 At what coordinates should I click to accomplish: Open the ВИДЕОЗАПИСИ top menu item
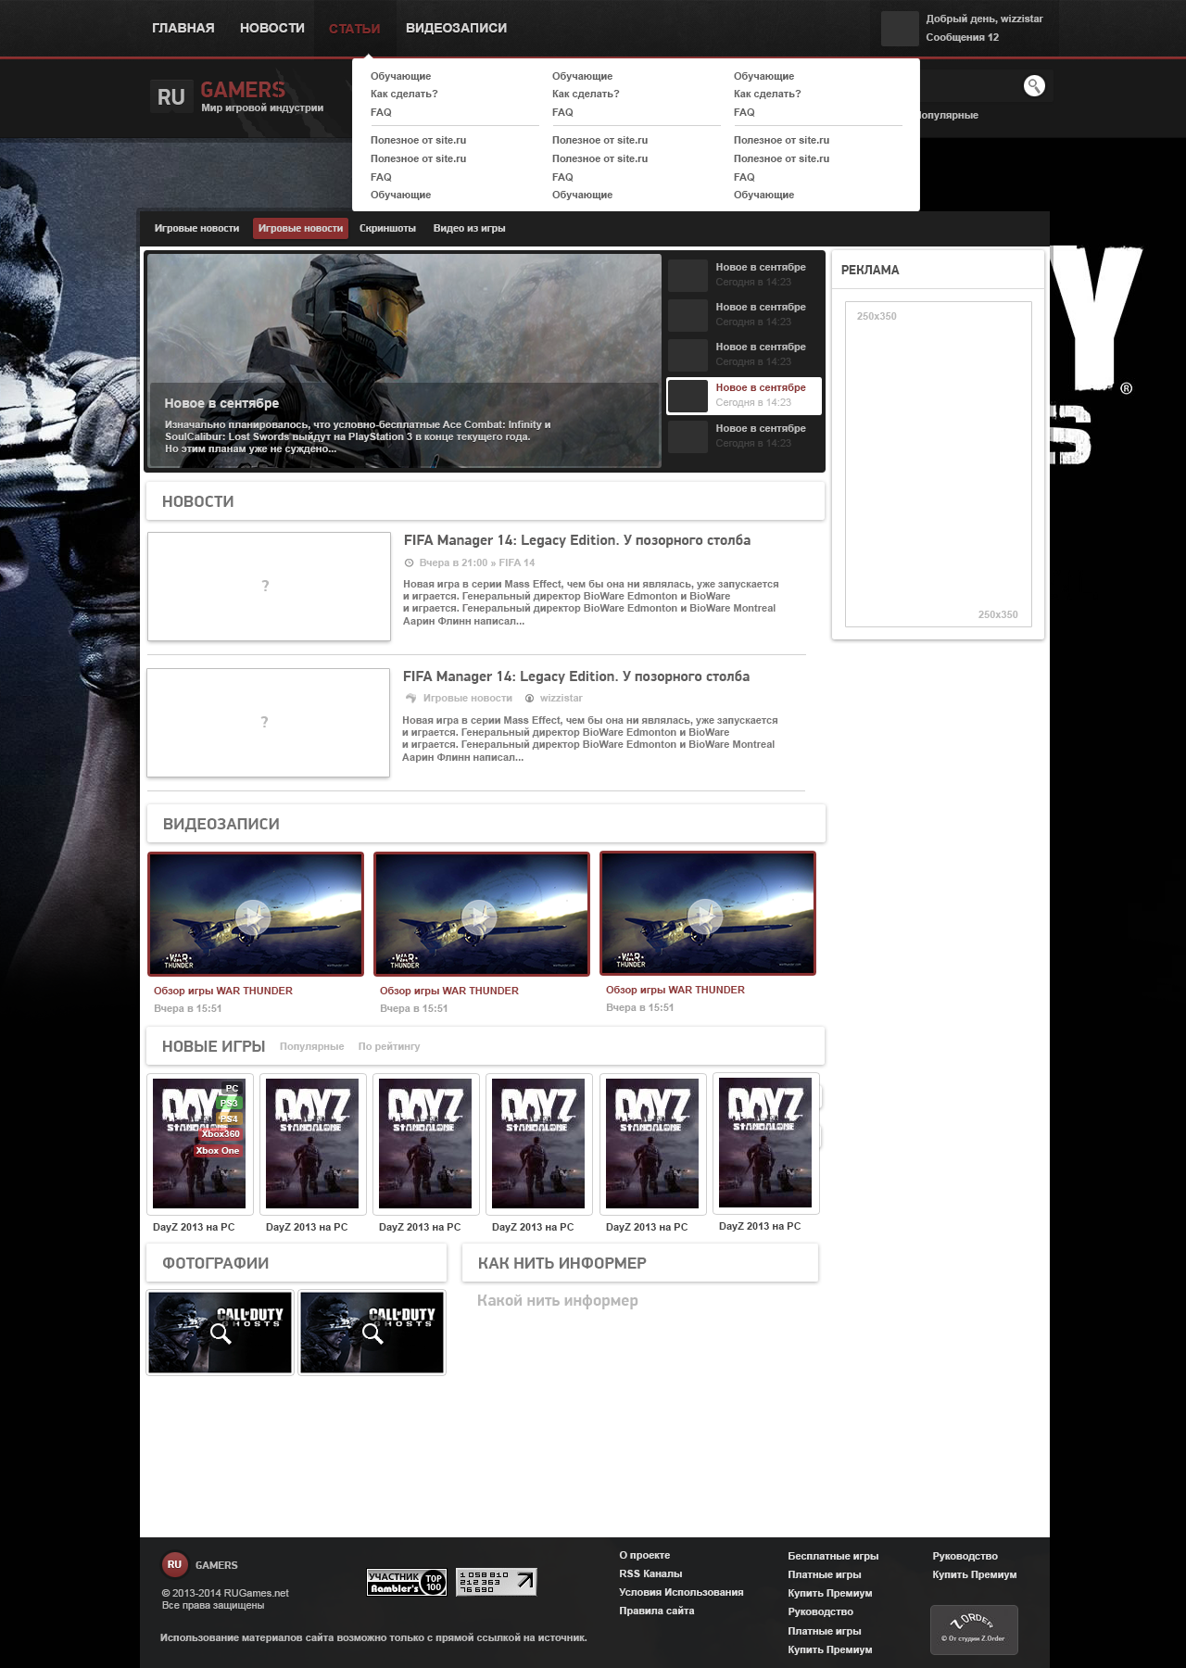[456, 29]
